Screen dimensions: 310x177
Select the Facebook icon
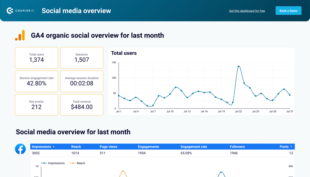tap(20, 149)
